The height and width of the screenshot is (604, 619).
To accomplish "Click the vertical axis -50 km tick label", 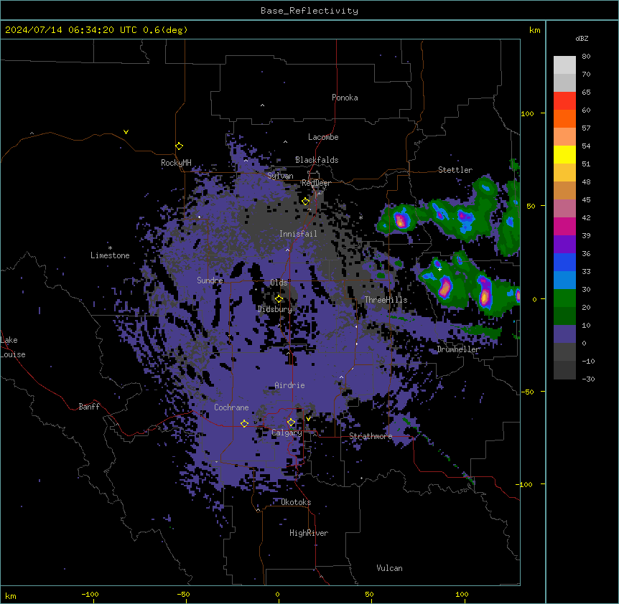I will [527, 392].
